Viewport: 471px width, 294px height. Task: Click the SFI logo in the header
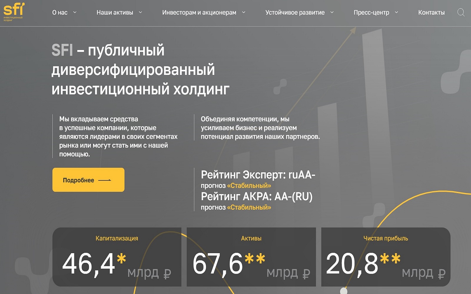14,12
